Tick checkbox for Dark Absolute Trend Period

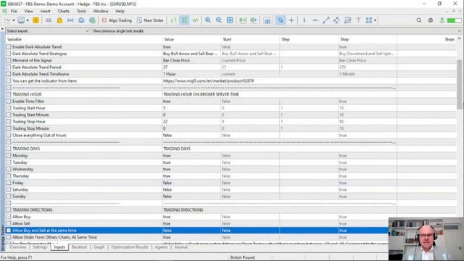point(9,67)
